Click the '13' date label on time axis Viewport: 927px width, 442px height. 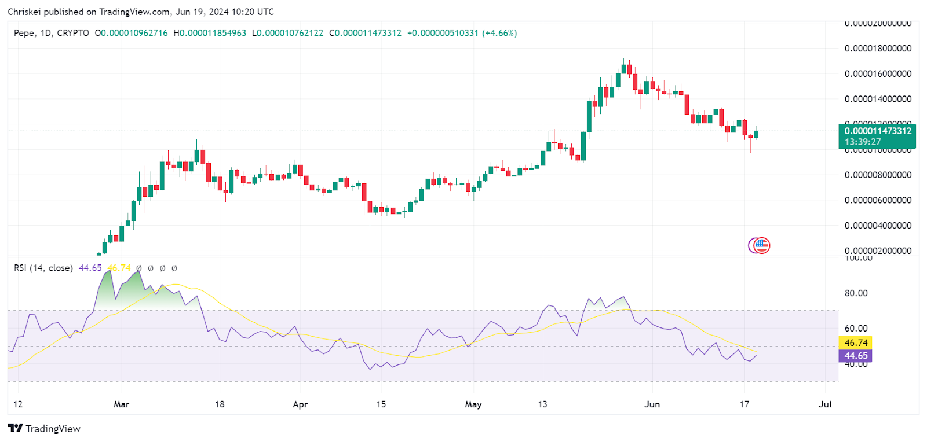pos(542,404)
